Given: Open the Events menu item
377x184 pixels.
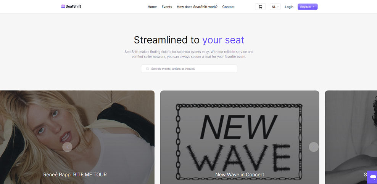Looking at the screenshot, I should 167,7.
